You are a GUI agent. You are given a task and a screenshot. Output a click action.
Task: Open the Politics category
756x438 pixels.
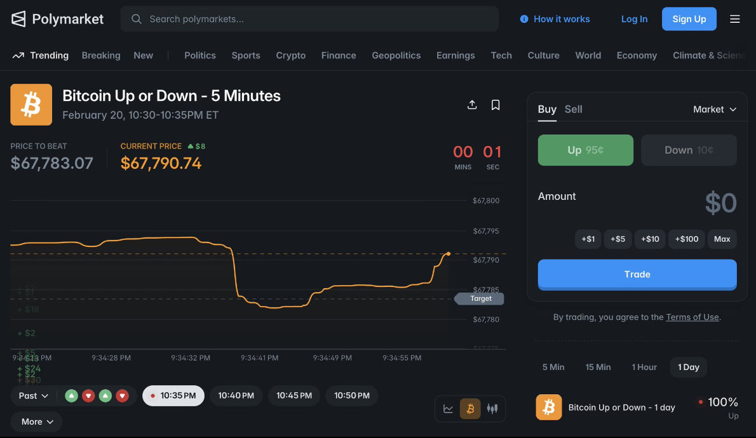199,55
